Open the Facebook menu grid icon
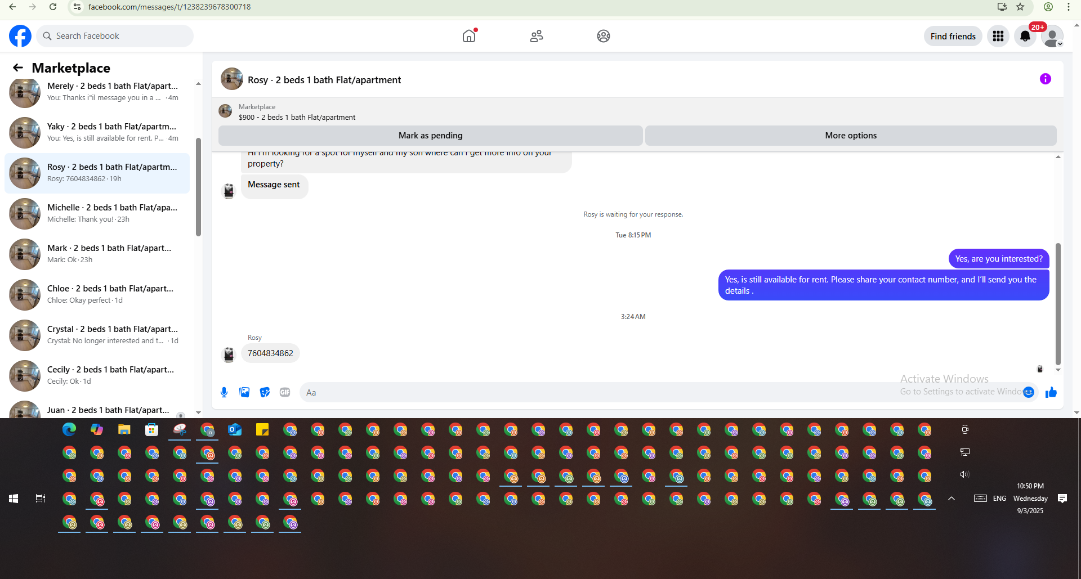Viewport: 1081px width, 579px height. tap(998, 36)
